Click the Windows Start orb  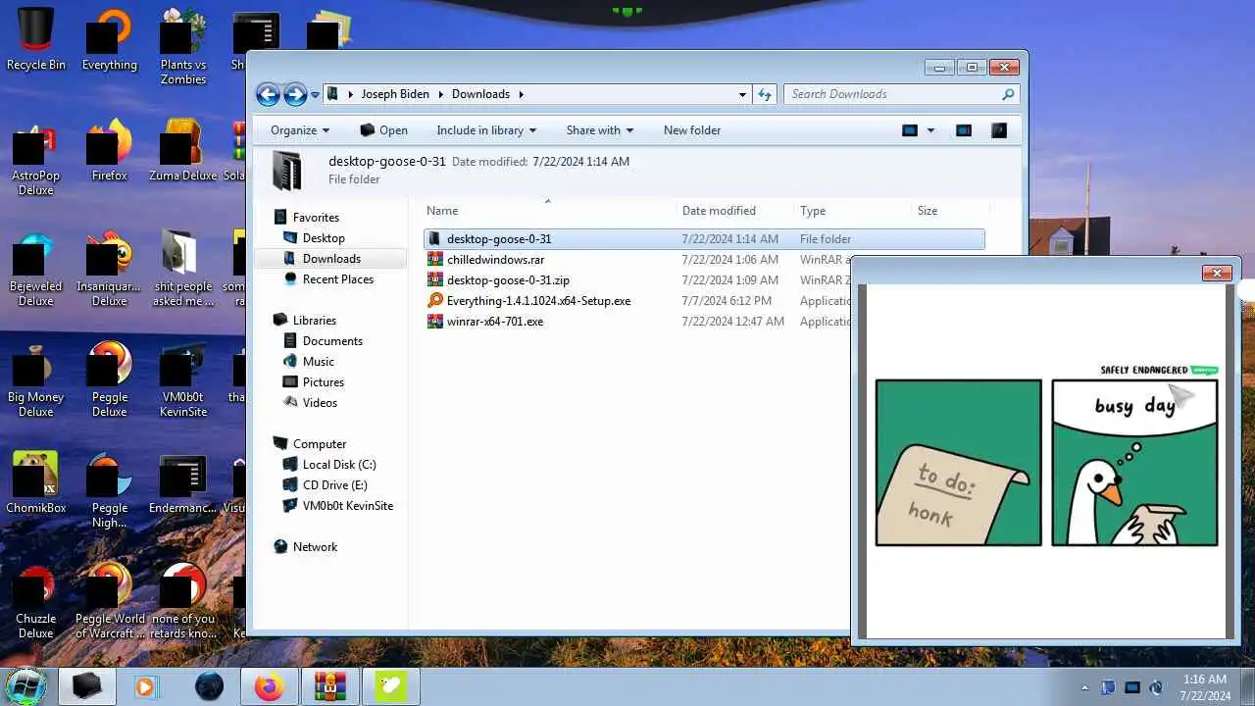pyautogui.click(x=25, y=685)
